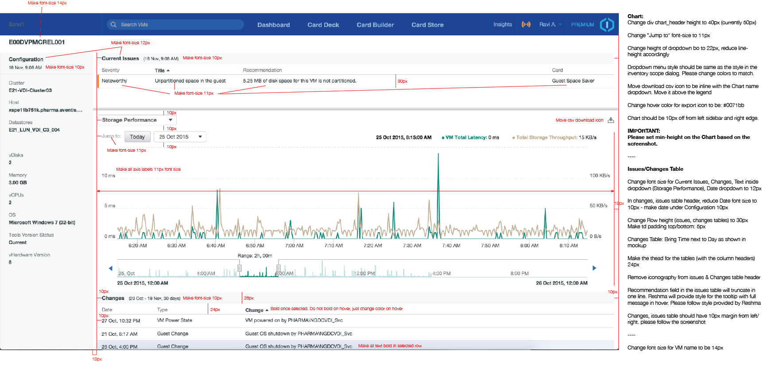
Task: Click 'VM Power State' type cell
Action: (x=175, y=320)
